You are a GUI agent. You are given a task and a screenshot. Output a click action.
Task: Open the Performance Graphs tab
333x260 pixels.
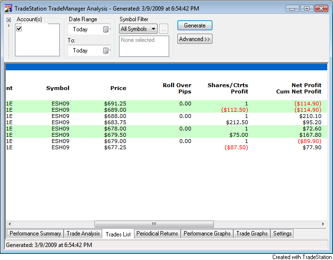(x=207, y=234)
